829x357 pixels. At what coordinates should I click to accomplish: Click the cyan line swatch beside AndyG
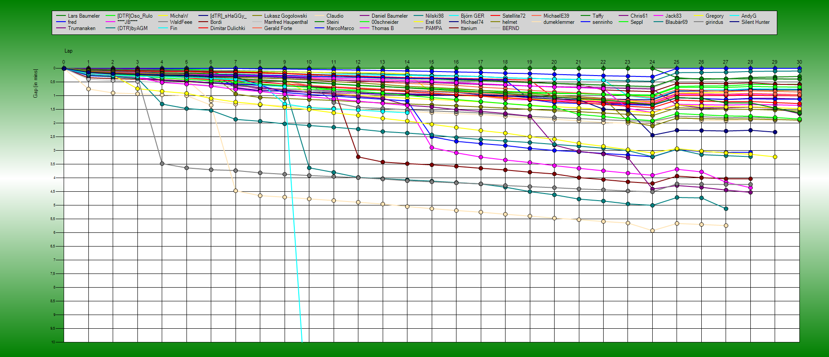pyautogui.click(x=734, y=16)
